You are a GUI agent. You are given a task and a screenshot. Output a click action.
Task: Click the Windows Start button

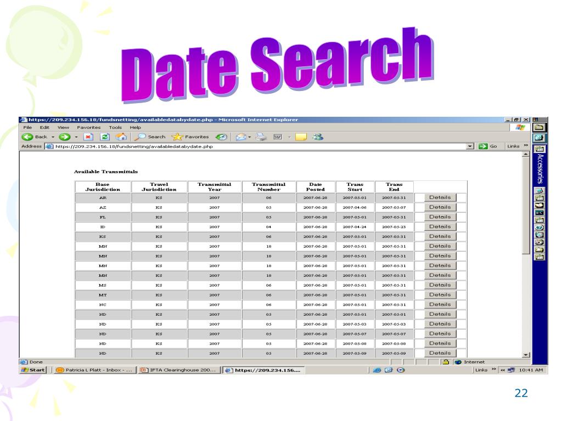point(33,370)
